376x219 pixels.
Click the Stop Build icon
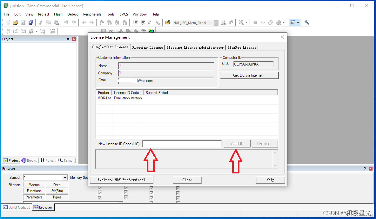[43, 31]
